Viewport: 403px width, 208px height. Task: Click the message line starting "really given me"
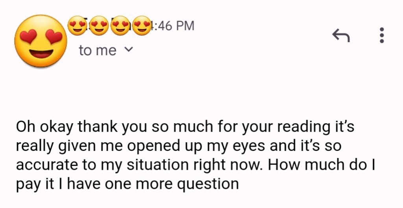[x=179, y=147]
